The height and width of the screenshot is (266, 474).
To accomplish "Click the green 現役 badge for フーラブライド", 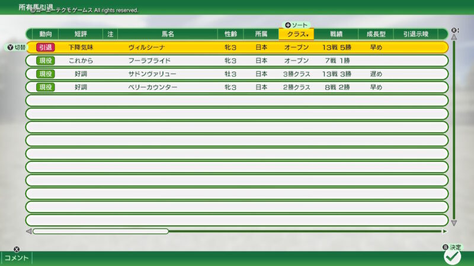I will pos(46,60).
